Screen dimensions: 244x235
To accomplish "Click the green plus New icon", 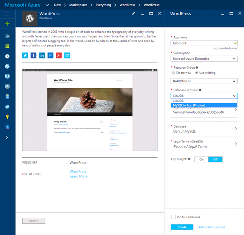I will pos(7,24).
